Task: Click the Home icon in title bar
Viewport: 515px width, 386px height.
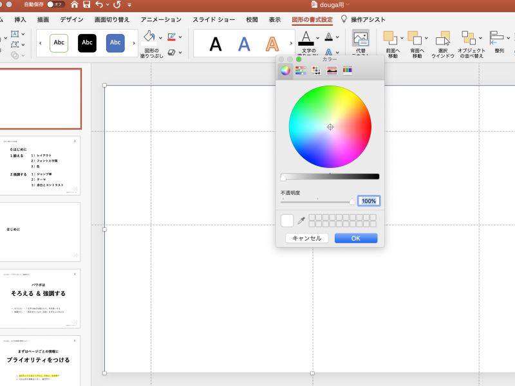Action: point(75,5)
